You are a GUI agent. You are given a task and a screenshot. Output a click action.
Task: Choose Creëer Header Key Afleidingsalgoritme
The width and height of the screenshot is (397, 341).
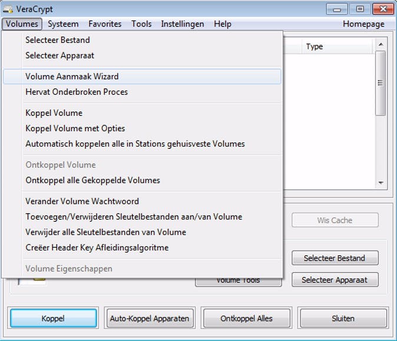tap(142, 247)
